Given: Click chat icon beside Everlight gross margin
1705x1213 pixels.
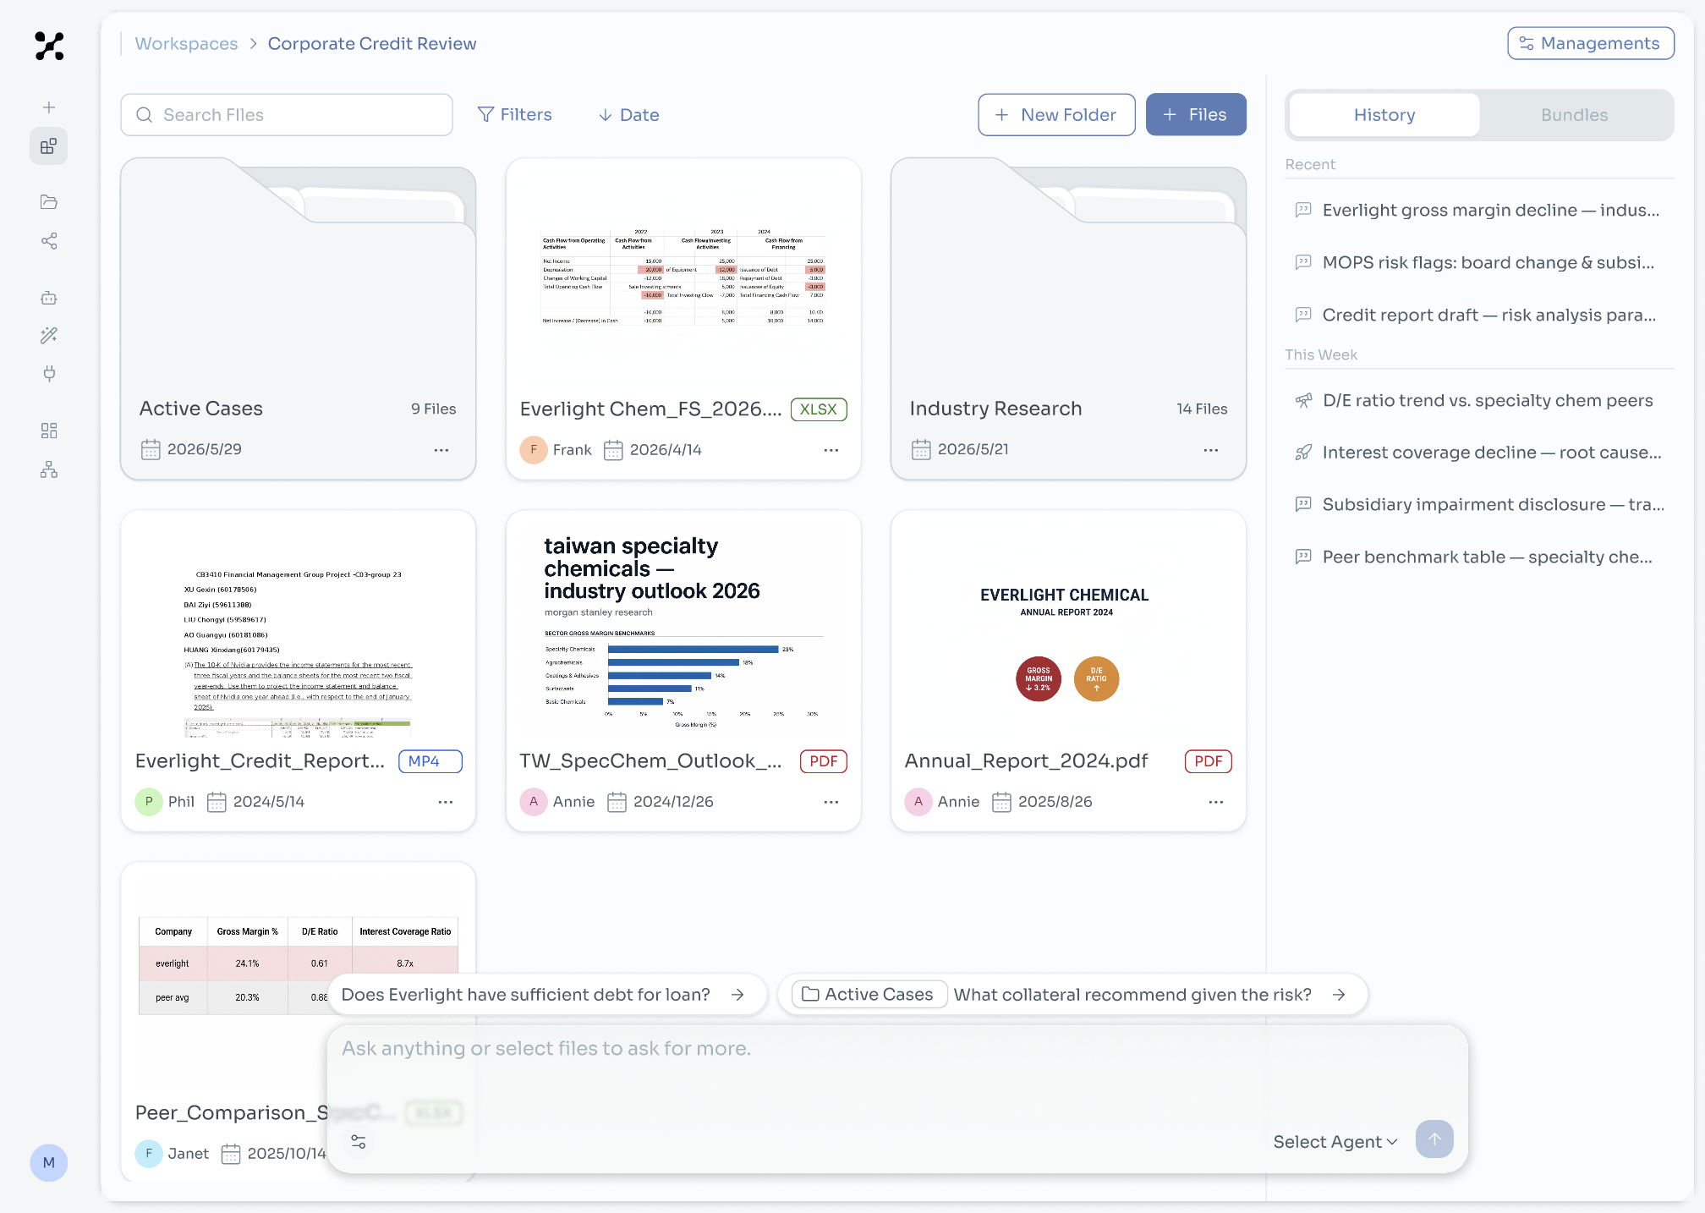Looking at the screenshot, I should tap(1304, 210).
